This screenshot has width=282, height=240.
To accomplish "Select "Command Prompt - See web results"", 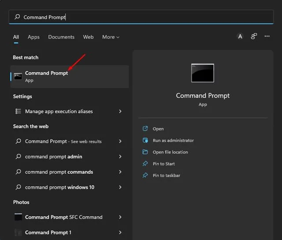I will coord(70,141).
